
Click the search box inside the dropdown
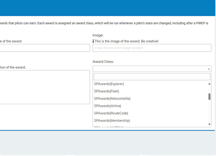pyautogui.click(x=152, y=77)
